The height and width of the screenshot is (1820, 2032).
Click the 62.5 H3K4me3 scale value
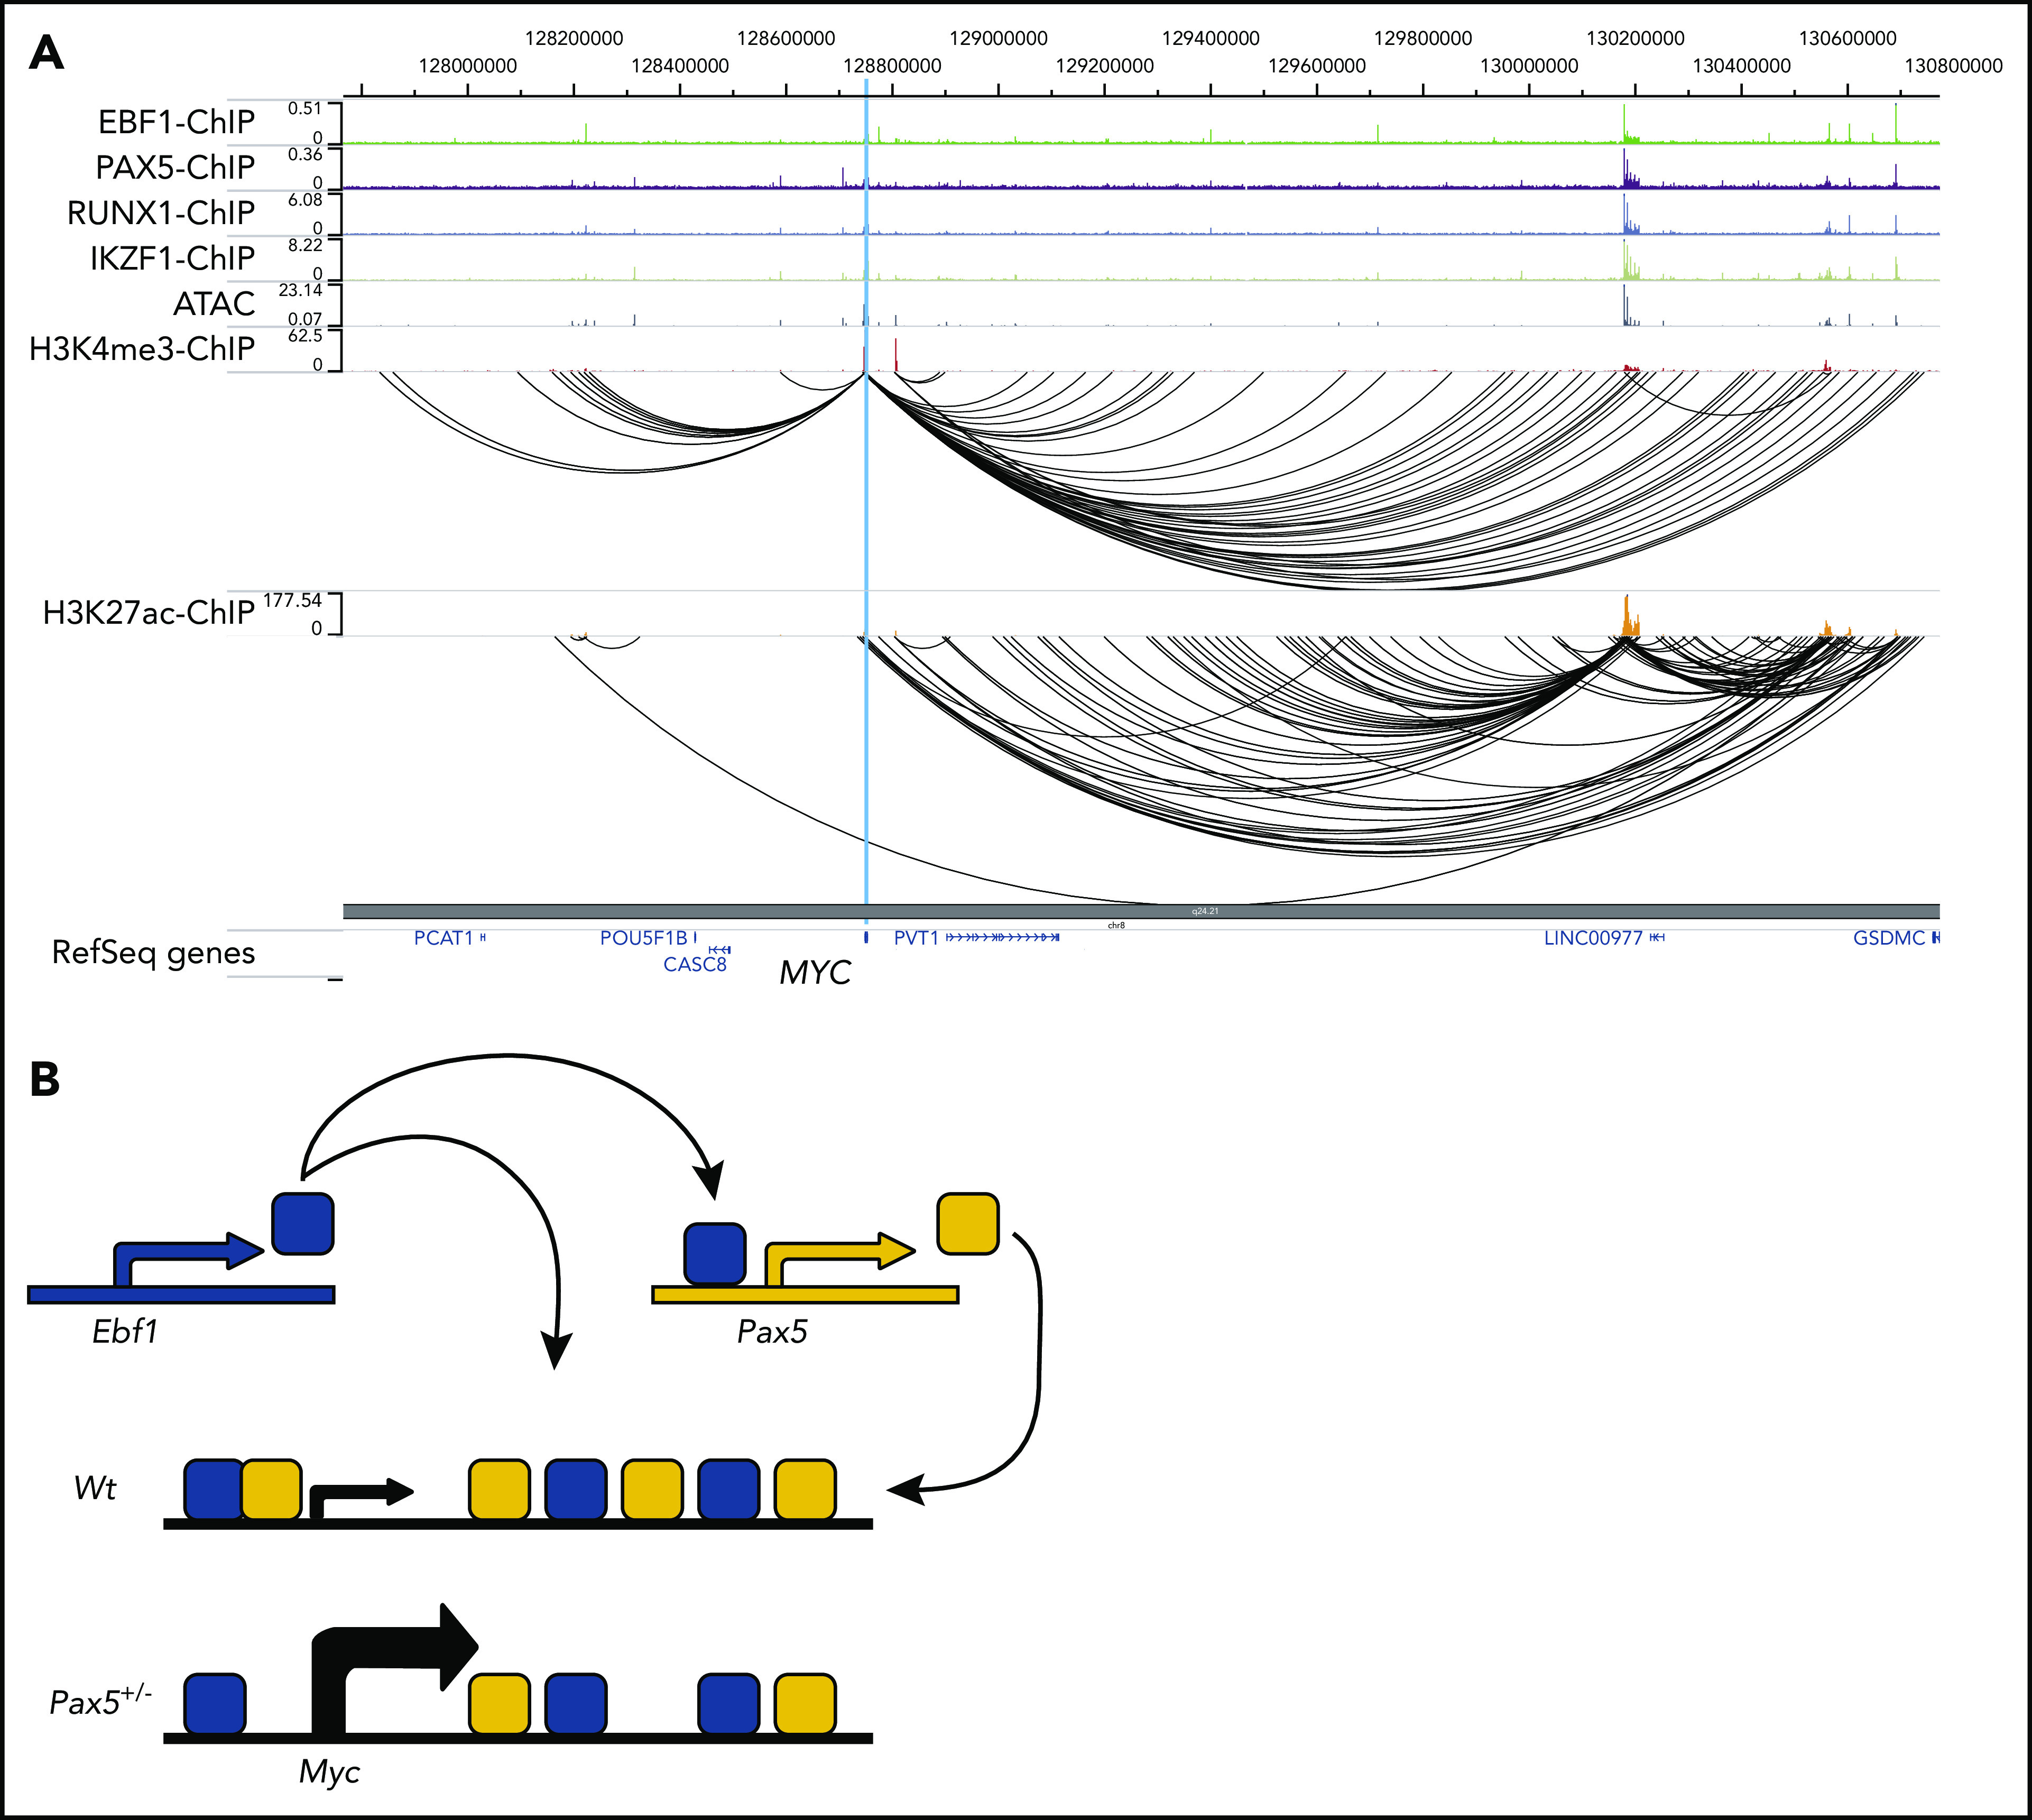click(305, 336)
